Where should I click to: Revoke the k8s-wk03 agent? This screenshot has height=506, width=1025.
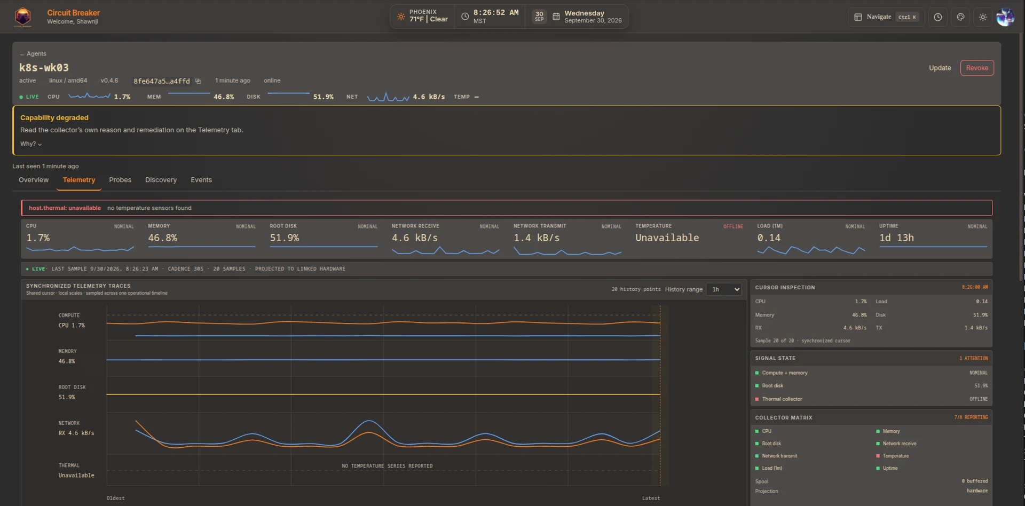click(x=977, y=68)
